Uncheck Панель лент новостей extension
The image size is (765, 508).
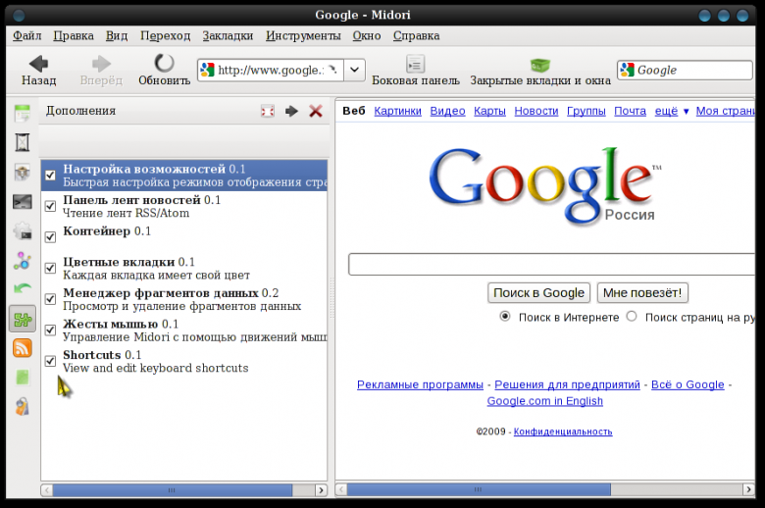[x=50, y=206]
